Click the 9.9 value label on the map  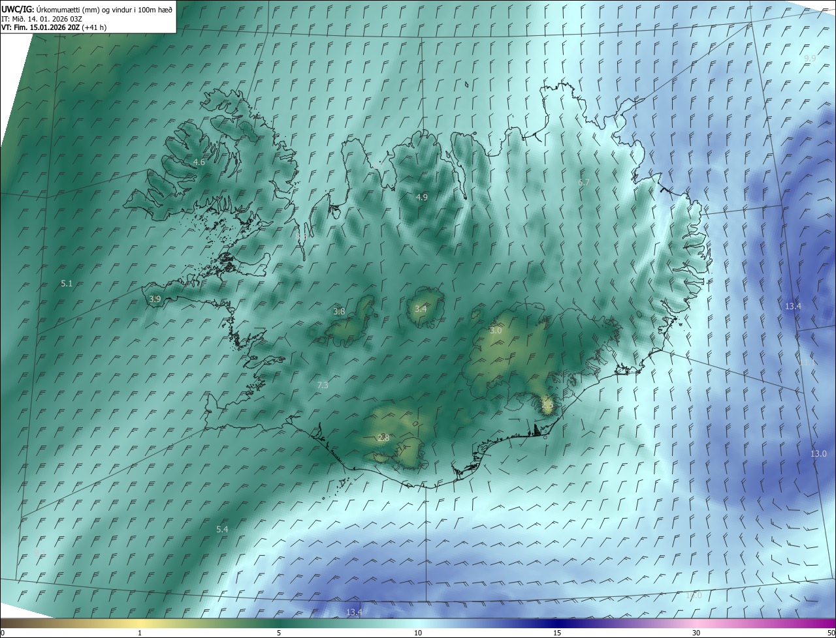point(810,59)
